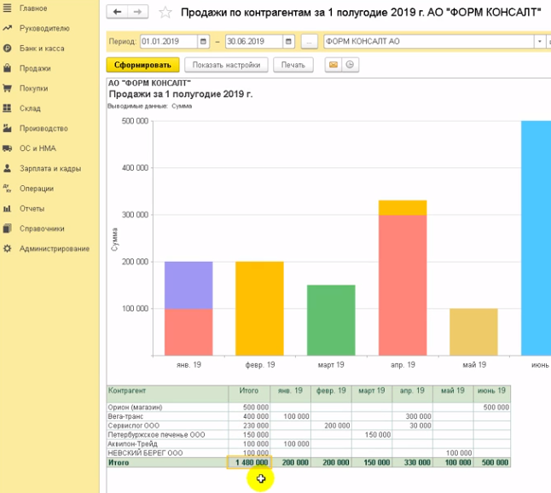This screenshot has height=493, width=551.
Task: Click the purple segment of January bar
Action: click(x=188, y=285)
